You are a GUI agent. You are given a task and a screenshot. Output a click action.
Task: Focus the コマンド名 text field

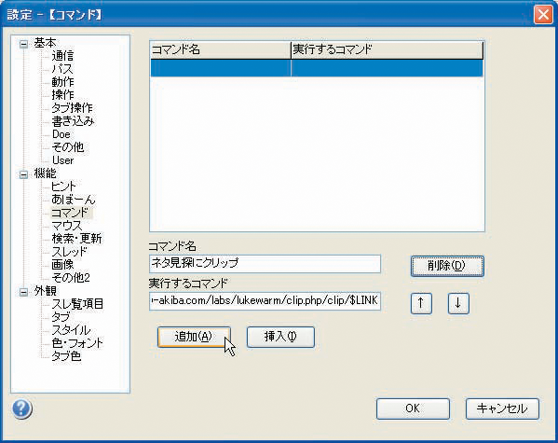[265, 264]
